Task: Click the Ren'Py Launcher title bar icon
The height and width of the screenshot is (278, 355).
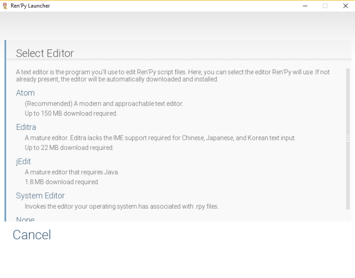Action: [5, 6]
